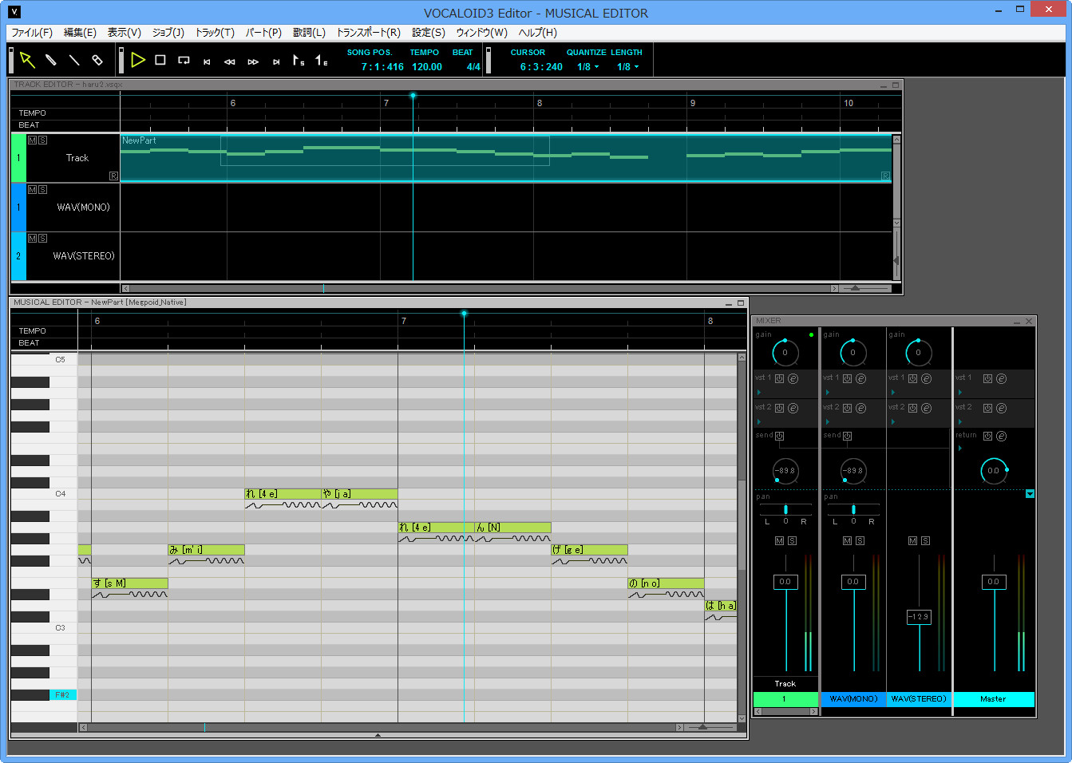1072x763 pixels.
Task: Expand vst 1 plugin list on WAV(MONO) channel
Action: coord(827,392)
